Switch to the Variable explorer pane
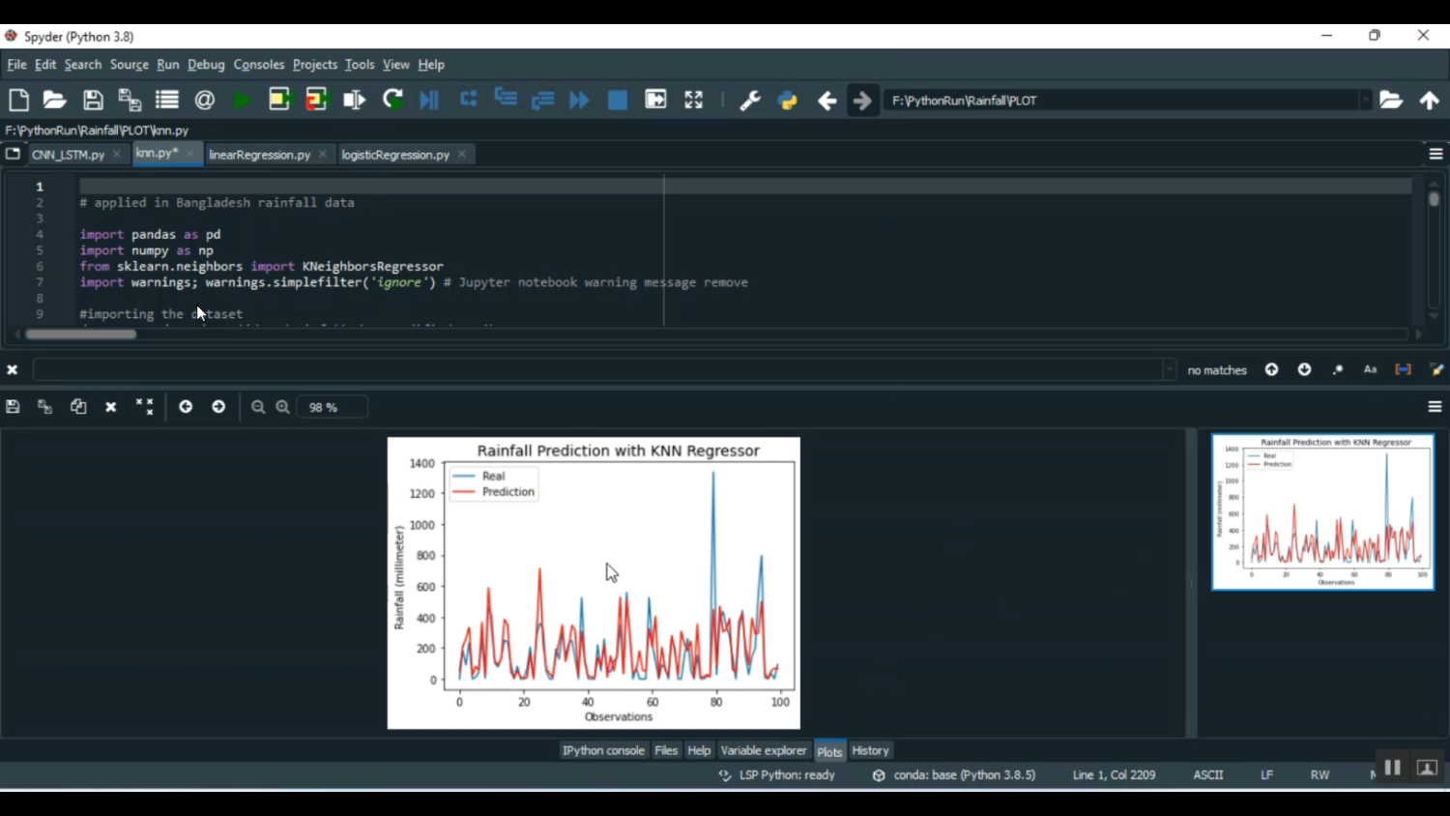This screenshot has width=1450, height=816. click(763, 751)
